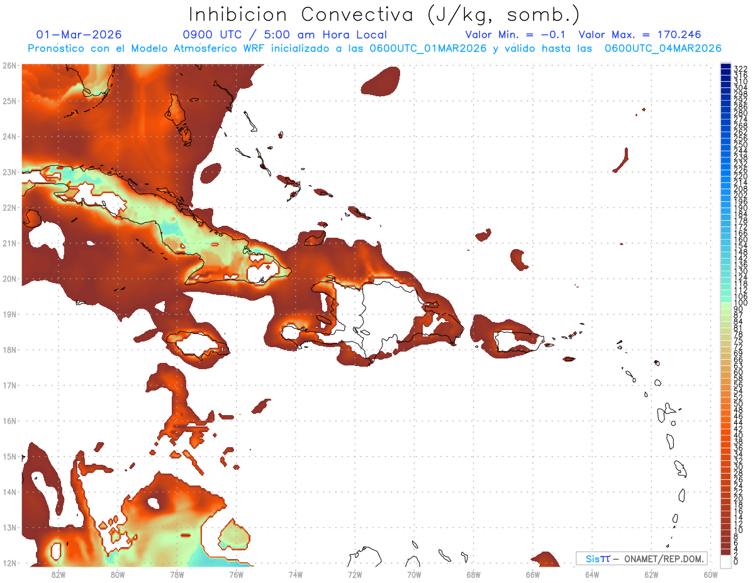This screenshot has height=583, width=755.
Task: Click the color bar value 0
Action: coord(736,562)
